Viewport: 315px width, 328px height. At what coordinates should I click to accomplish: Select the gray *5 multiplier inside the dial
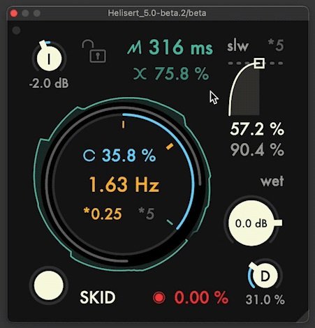(147, 214)
